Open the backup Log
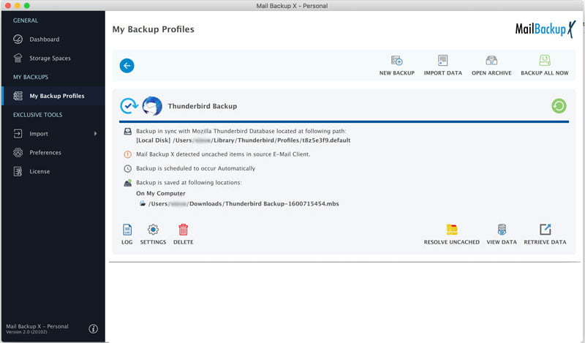This screenshot has width=585, height=343. coord(127,234)
